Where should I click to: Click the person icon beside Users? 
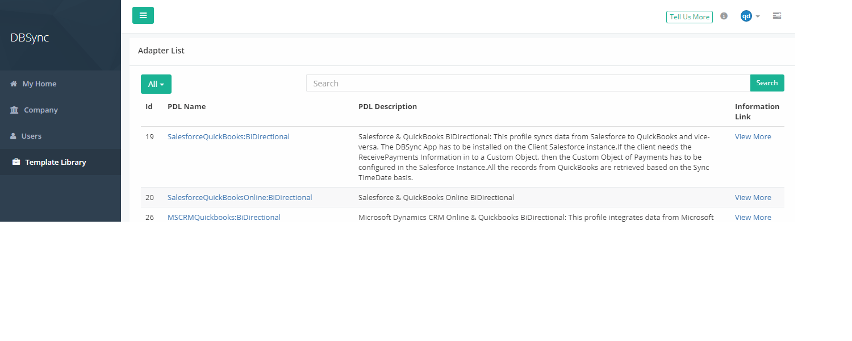click(x=14, y=136)
